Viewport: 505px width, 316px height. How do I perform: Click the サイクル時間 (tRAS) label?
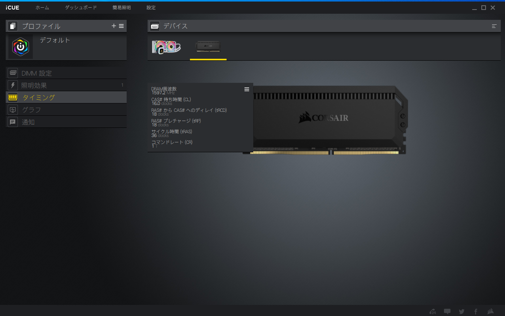pos(172,132)
